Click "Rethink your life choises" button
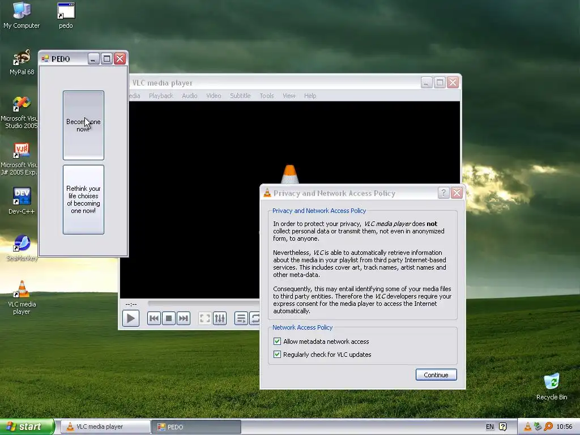Screen dimensions: 580x435 point(83,199)
